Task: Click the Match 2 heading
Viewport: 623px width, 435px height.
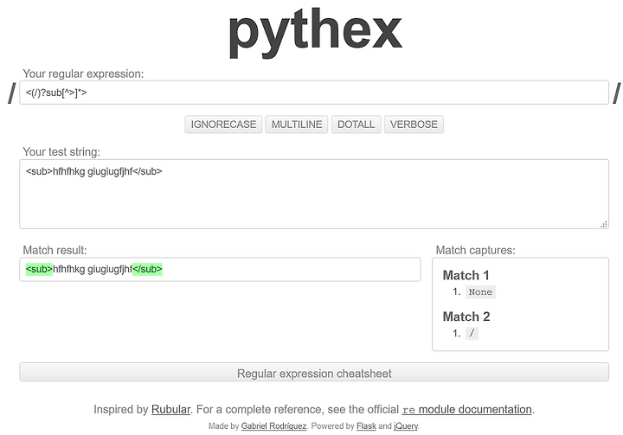Action: tap(466, 317)
